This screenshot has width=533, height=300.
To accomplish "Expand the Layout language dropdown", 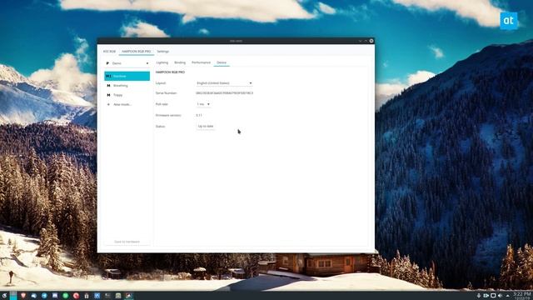I will pyautogui.click(x=224, y=83).
